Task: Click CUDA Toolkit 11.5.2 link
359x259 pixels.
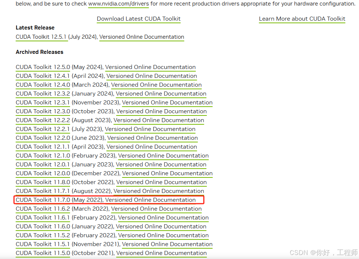Action: click(x=43, y=236)
